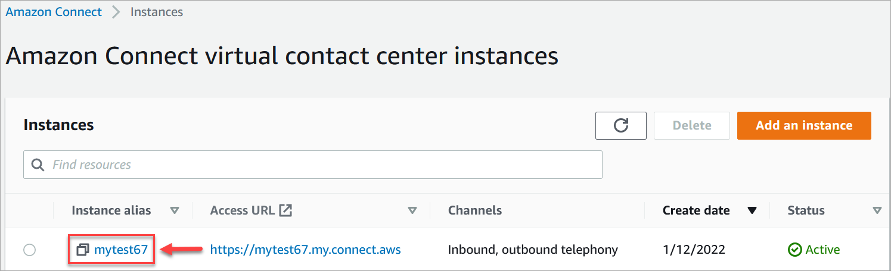891x271 pixels.
Task: Open the mytest67 instance alias link
Action: (x=121, y=250)
